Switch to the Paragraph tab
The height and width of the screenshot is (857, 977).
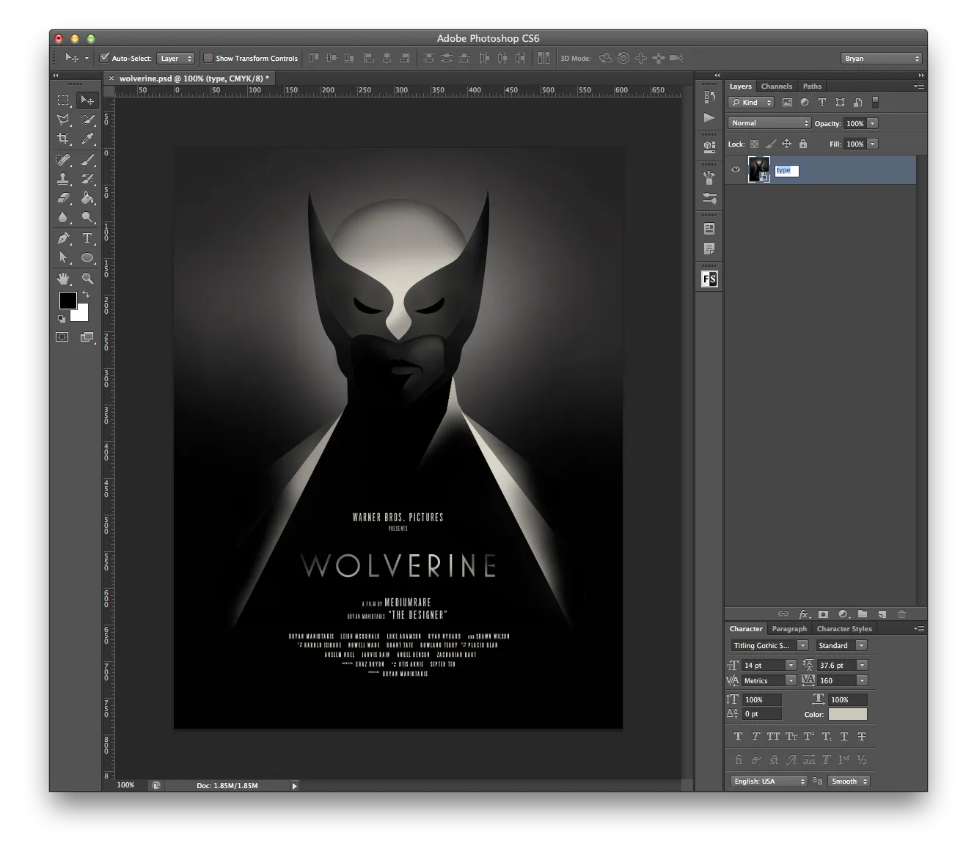pos(789,629)
